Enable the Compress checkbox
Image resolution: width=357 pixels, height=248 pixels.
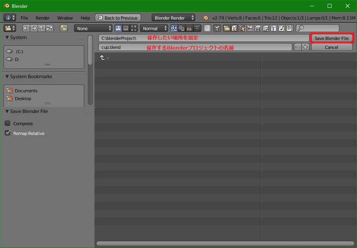click(7, 124)
